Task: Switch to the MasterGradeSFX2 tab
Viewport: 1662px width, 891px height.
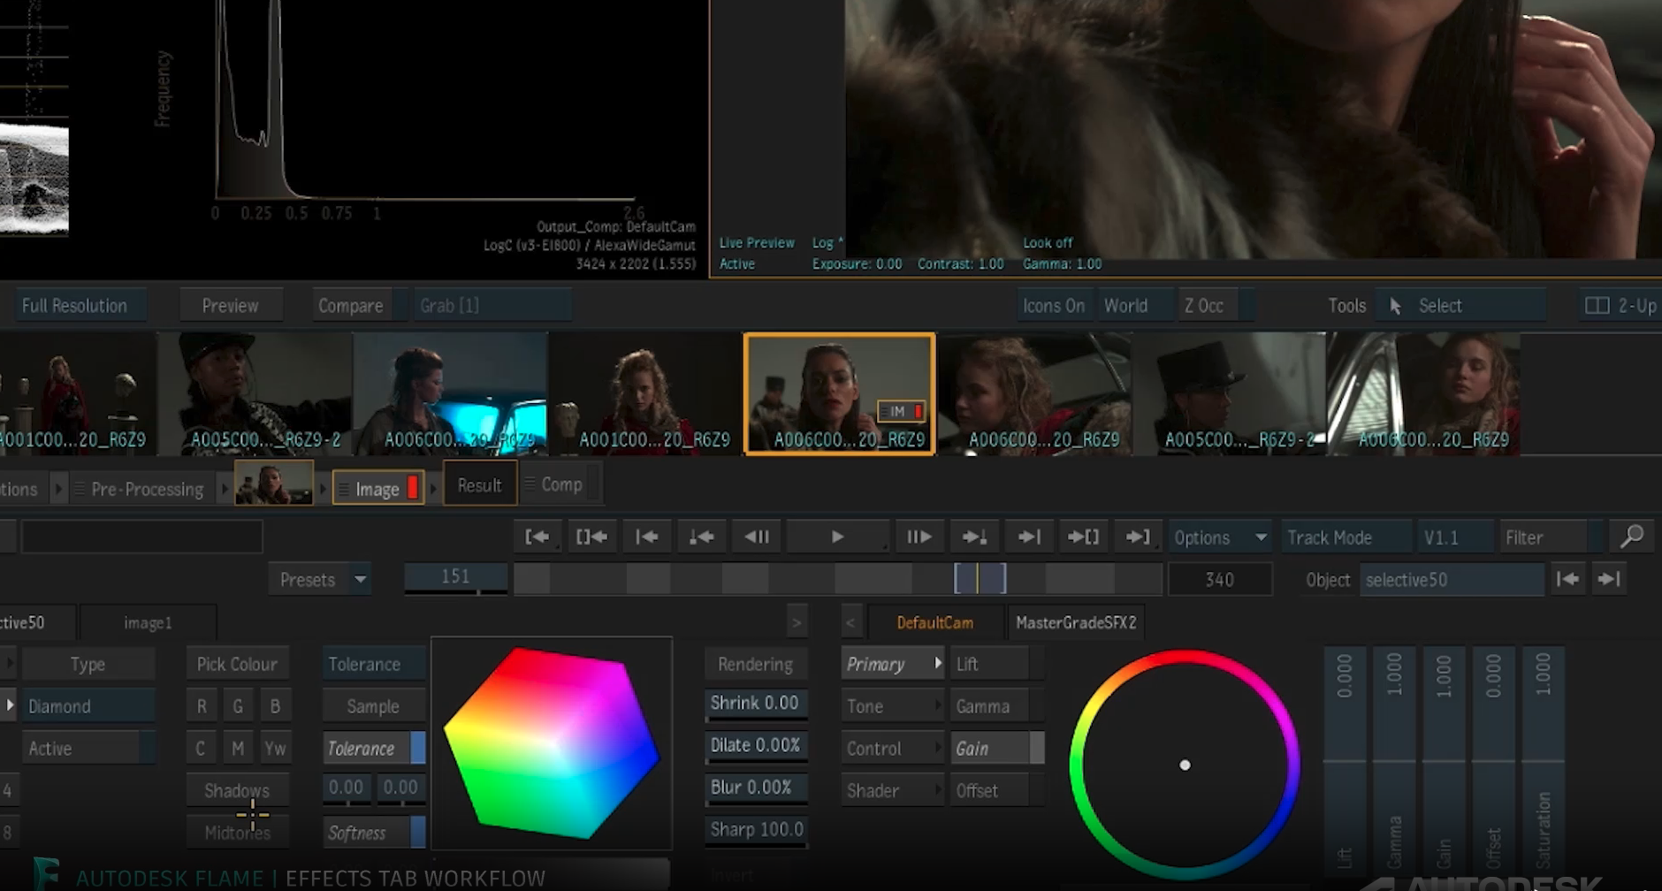Action: pyautogui.click(x=1075, y=622)
